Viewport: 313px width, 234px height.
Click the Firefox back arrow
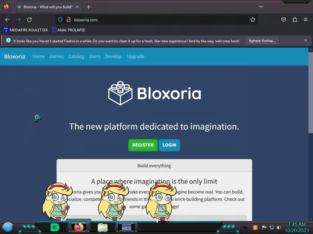click(7, 20)
